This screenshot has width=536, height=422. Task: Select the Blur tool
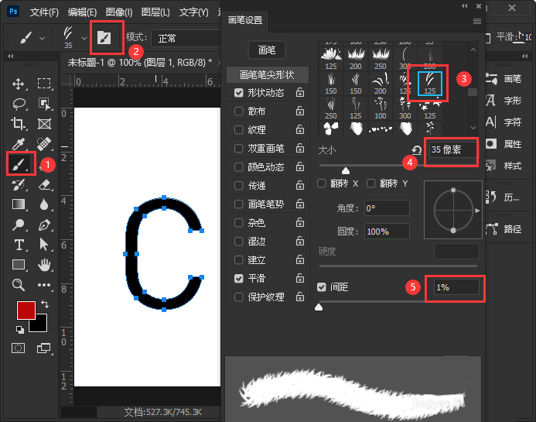(44, 204)
